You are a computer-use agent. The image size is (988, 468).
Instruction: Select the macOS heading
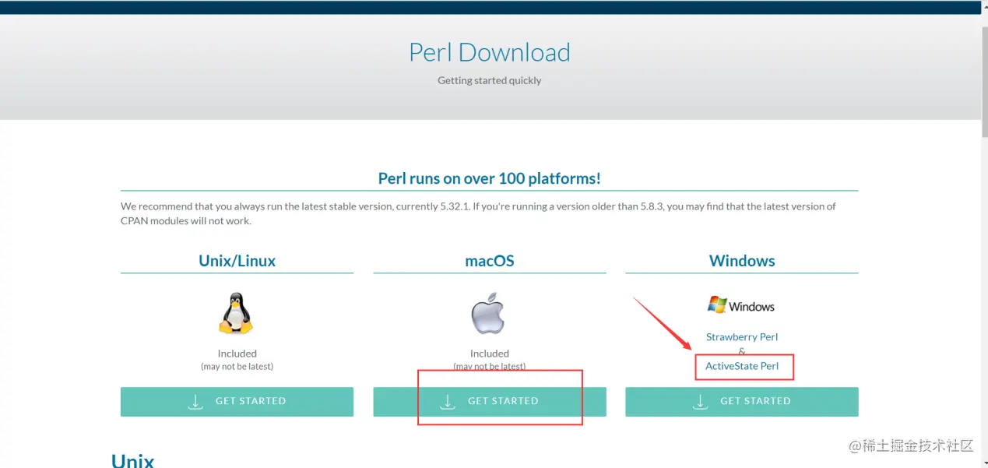[x=490, y=261]
